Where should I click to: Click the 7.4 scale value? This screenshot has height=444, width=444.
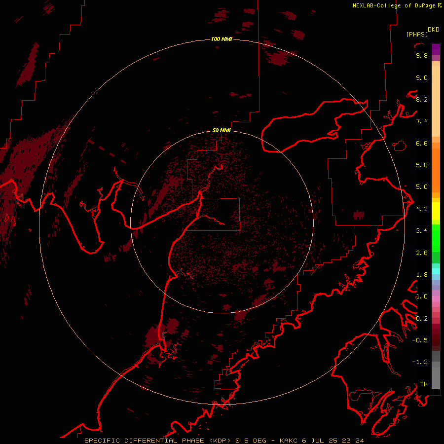coord(422,121)
